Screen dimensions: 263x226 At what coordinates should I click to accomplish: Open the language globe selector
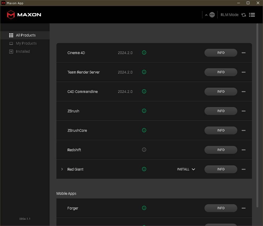tap(212, 15)
